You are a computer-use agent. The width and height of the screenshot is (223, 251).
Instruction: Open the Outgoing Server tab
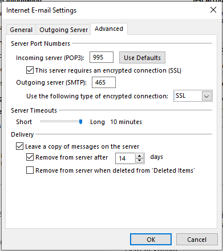click(63, 30)
